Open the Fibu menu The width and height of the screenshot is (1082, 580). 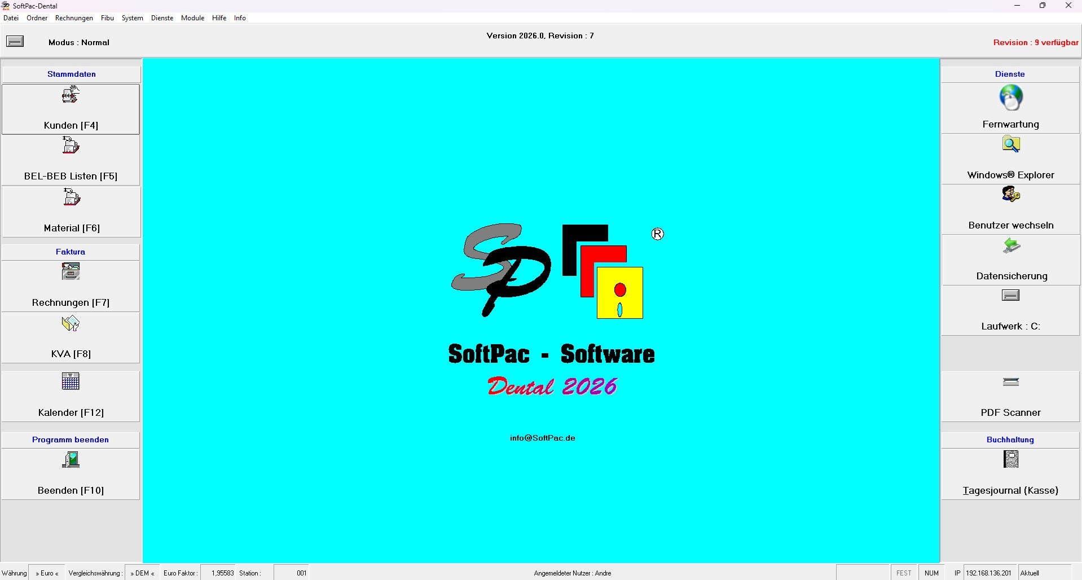[x=107, y=18]
